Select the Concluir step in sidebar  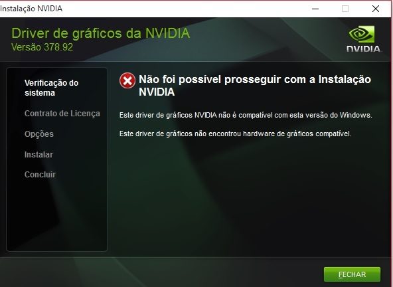(40, 174)
